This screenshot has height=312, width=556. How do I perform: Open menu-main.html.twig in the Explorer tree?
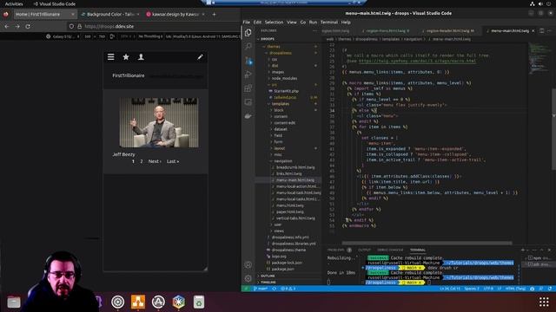pos(295,180)
